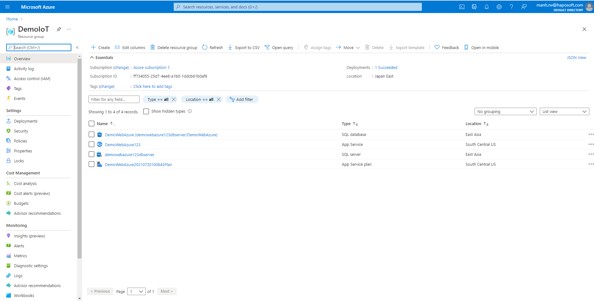594x301 pixels.
Task: Open Directories and subscriptions filter icon
Action: click(x=474, y=7)
